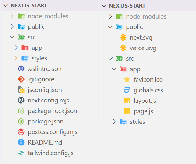Click the Next.js icon of next.config.mjs
196x164 pixels.
pos(21,100)
